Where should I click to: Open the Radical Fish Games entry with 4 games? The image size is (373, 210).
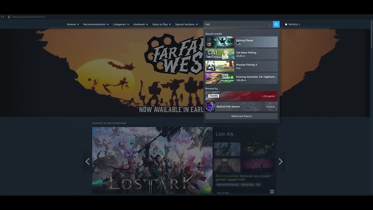[x=242, y=106]
